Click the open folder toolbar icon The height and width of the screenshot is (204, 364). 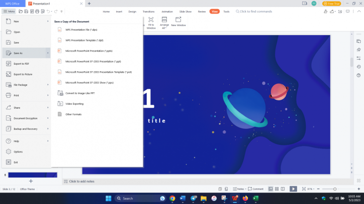21,12
